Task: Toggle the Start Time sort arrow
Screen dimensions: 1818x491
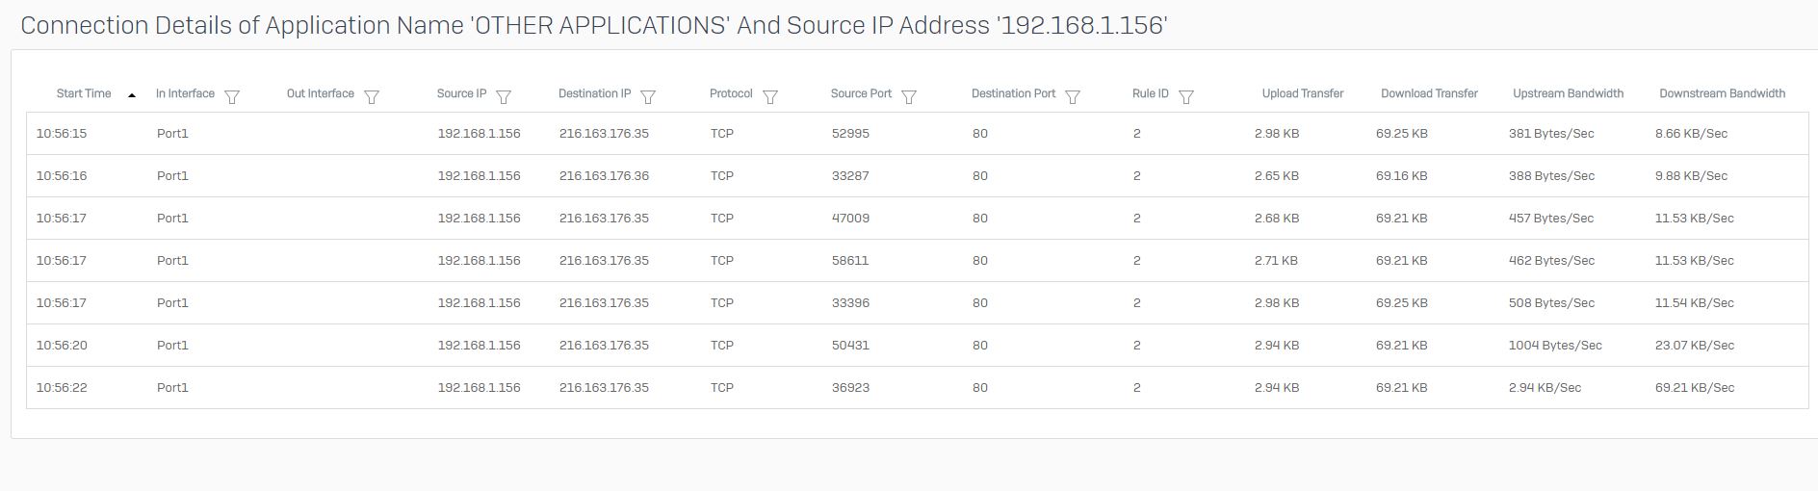Action: (132, 94)
